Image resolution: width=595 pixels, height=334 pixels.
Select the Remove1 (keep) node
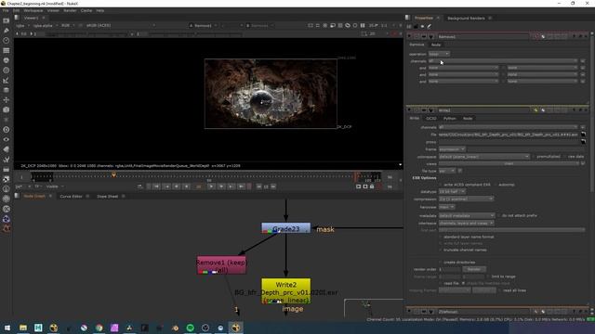point(221,265)
